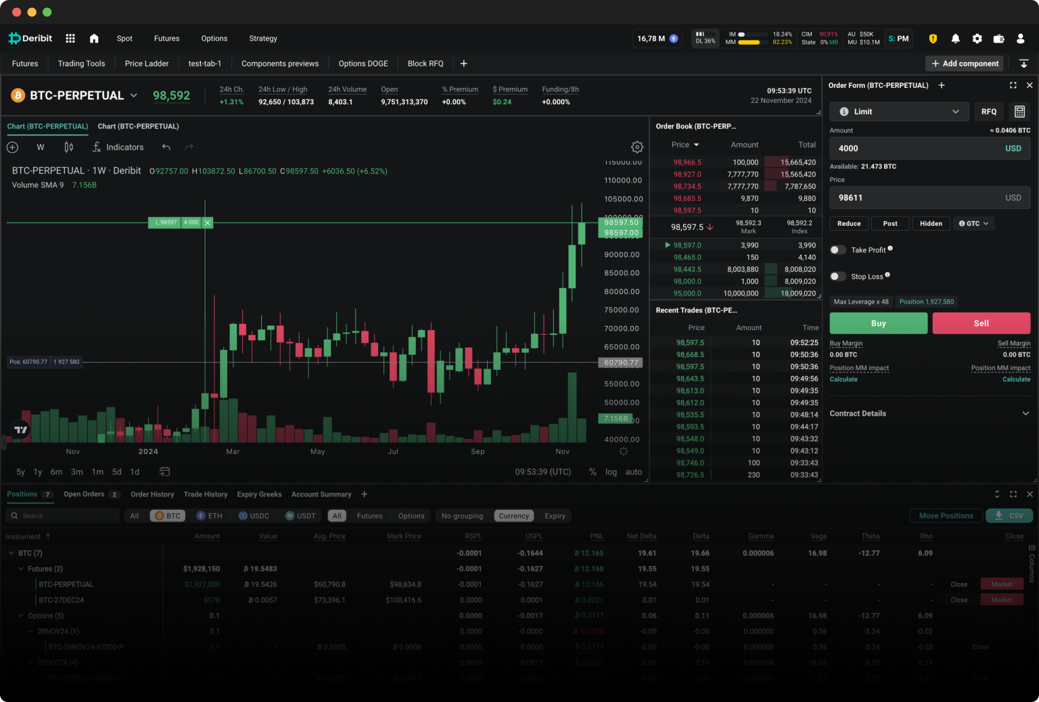1039x702 pixels.
Task: Collapse the Options (5) group
Action: click(21, 616)
